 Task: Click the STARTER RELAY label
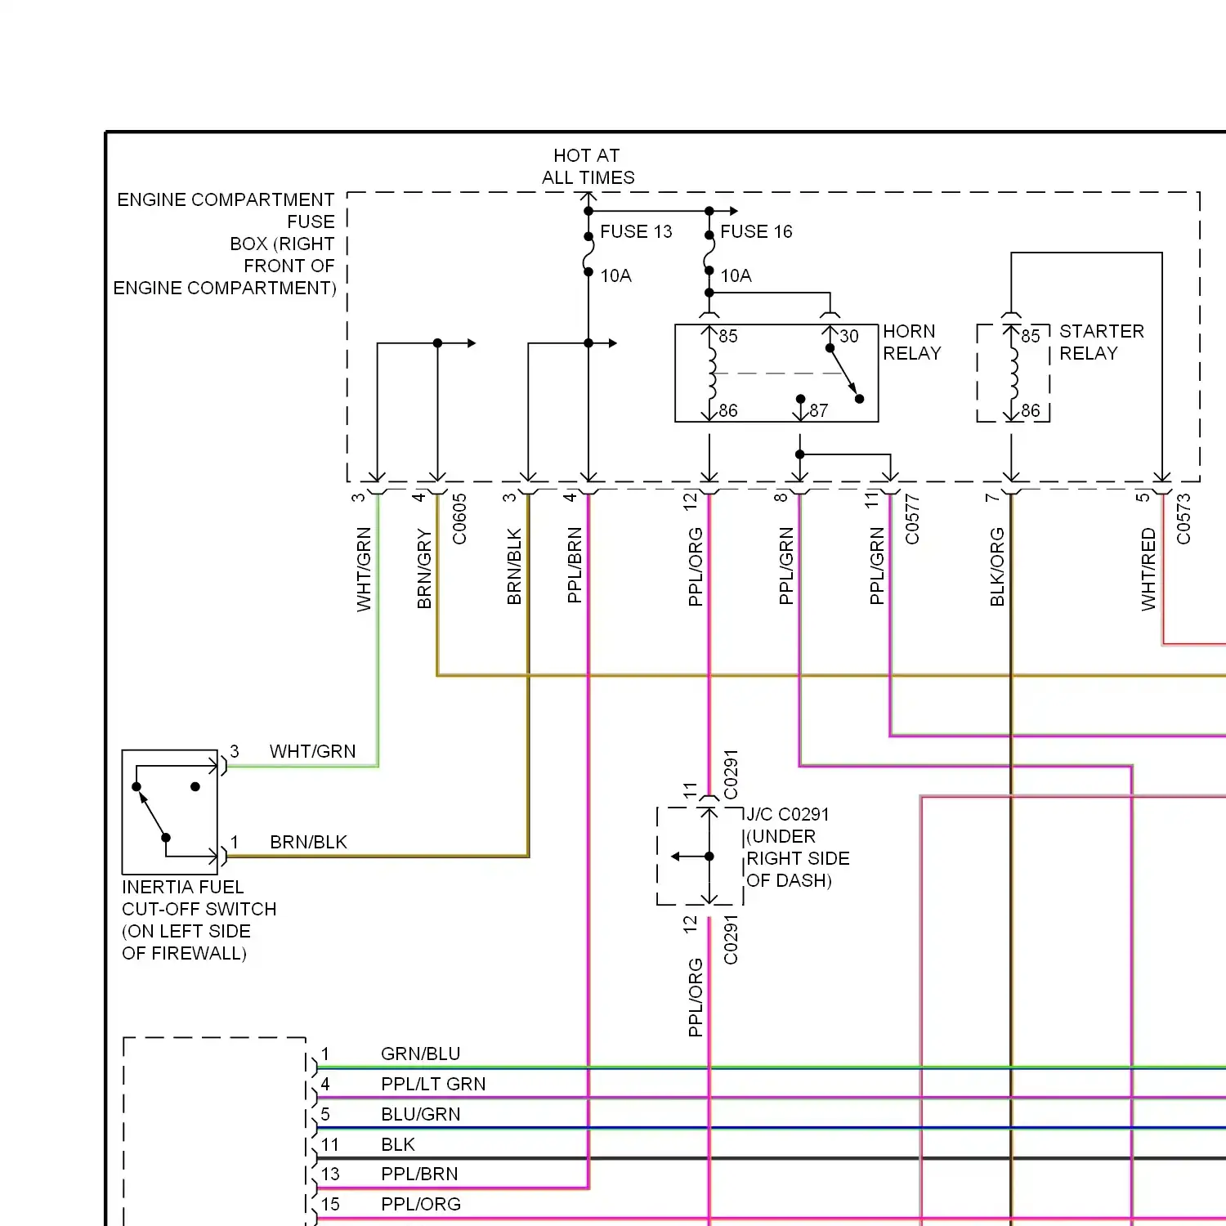1102,342
